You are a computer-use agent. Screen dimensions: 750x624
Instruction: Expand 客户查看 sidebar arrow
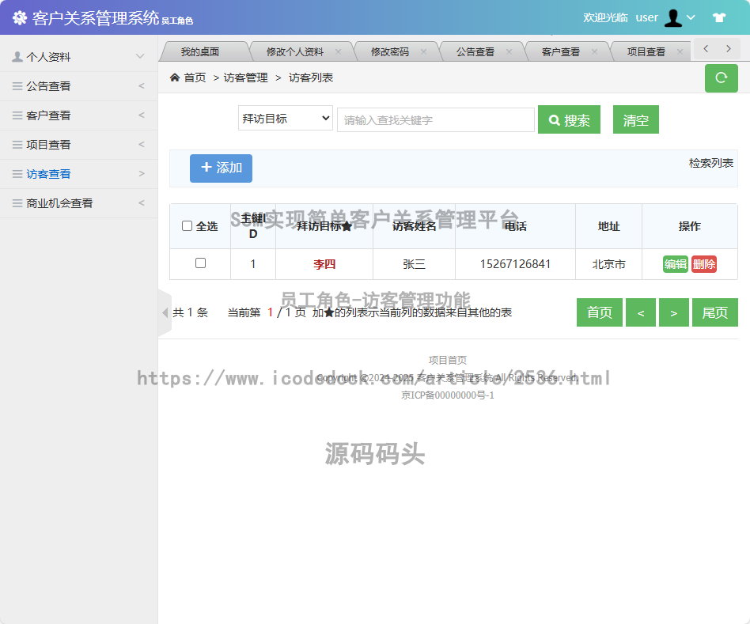tap(141, 115)
